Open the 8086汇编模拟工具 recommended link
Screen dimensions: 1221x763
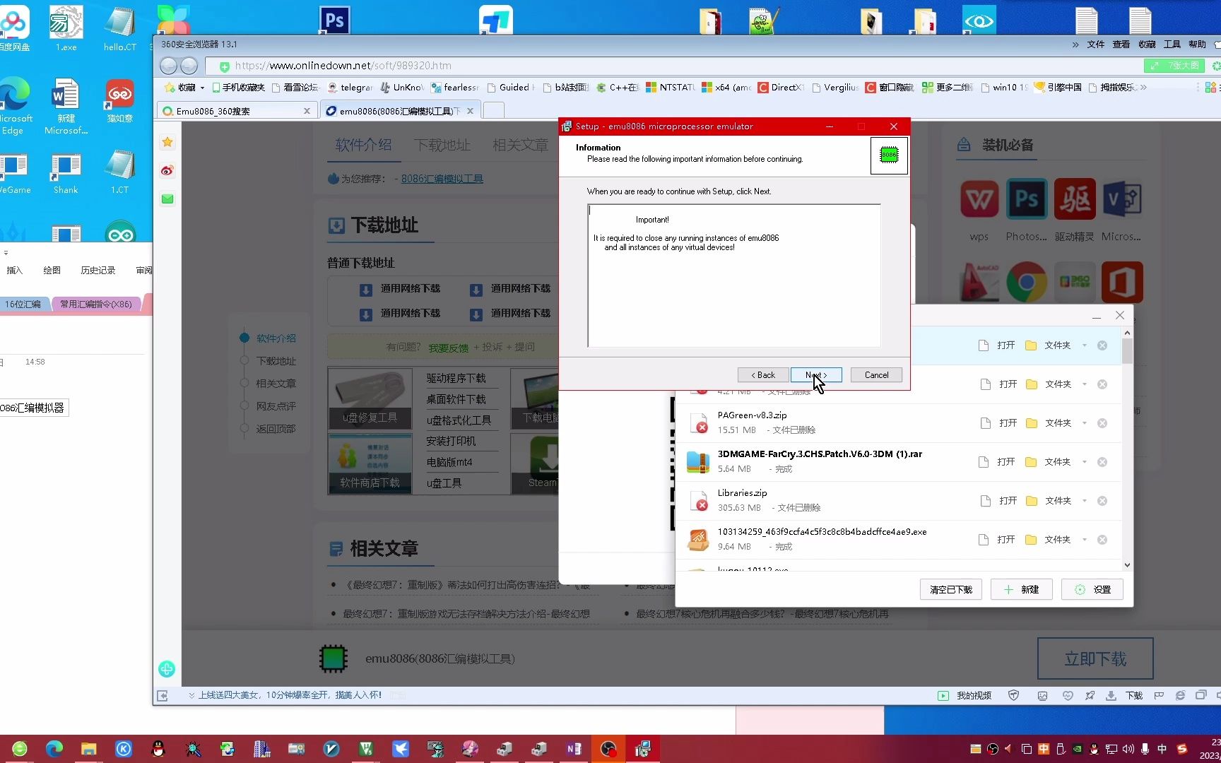pos(442,179)
